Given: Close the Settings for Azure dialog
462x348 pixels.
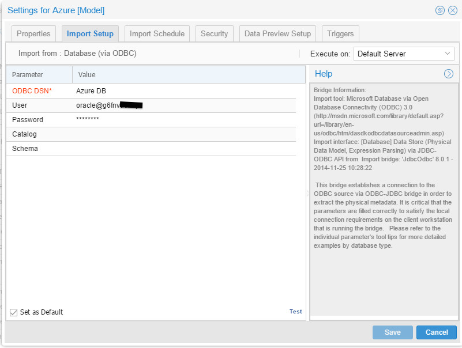Looking at the screenshot, I should pyautogui.click(x=453, y=10).
